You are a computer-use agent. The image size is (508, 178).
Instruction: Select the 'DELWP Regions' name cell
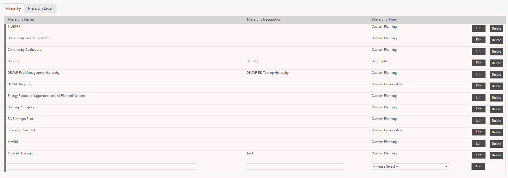[x=19, y=84]
